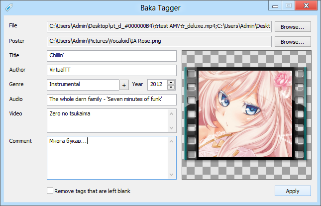Click the Poster path field
Screen dimensions: 321x206
tap(159, 41)
